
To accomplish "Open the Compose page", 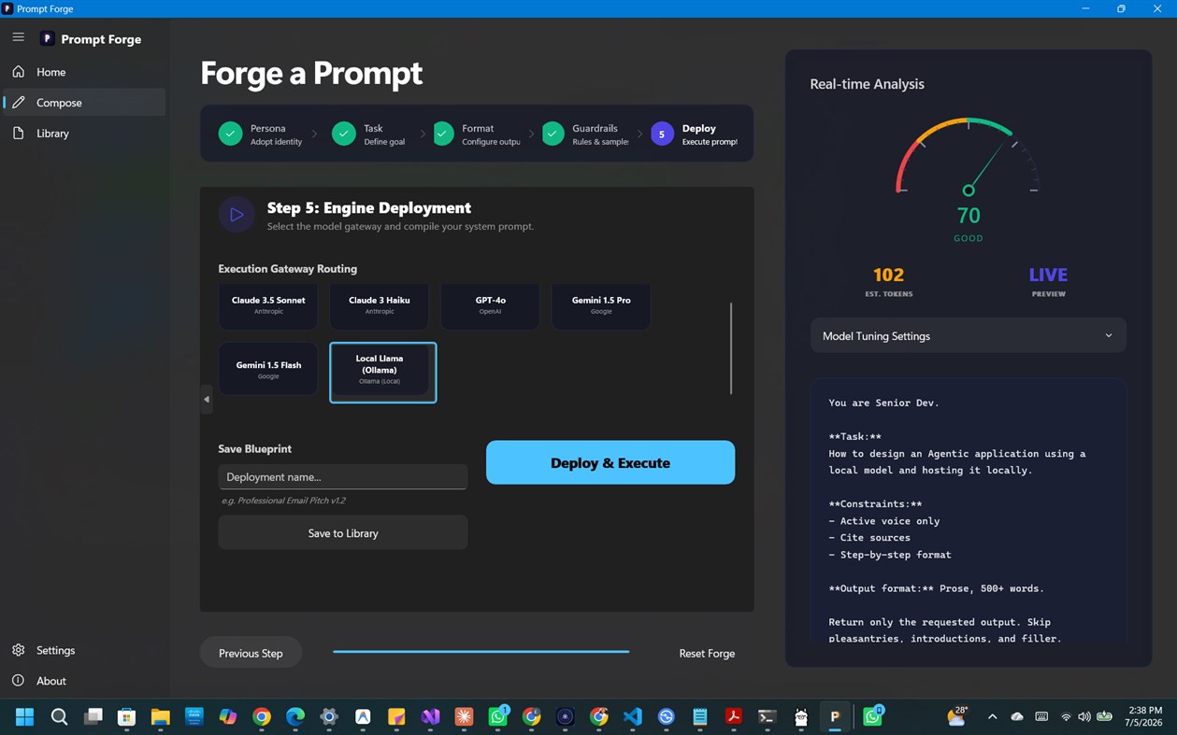I will [x=84, y=103].
